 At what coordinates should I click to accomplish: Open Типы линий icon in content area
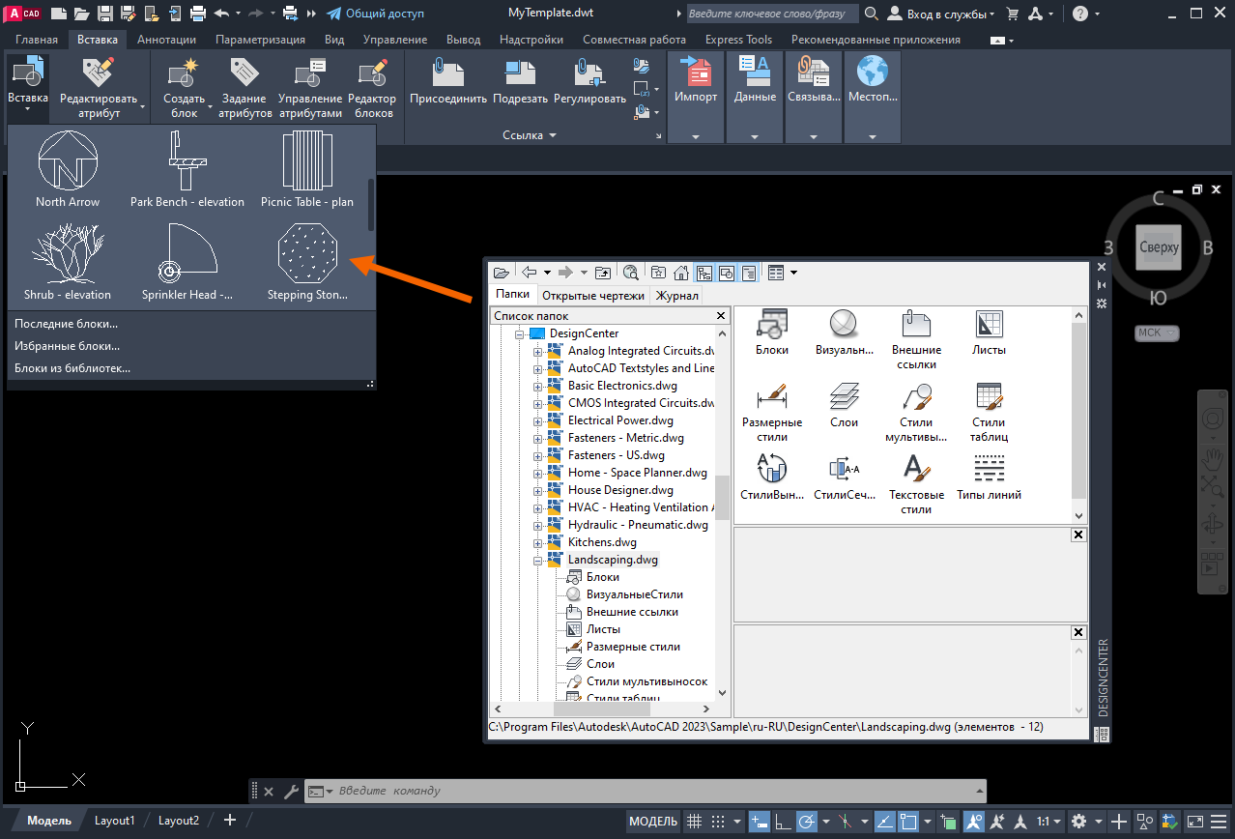(989, 478)
